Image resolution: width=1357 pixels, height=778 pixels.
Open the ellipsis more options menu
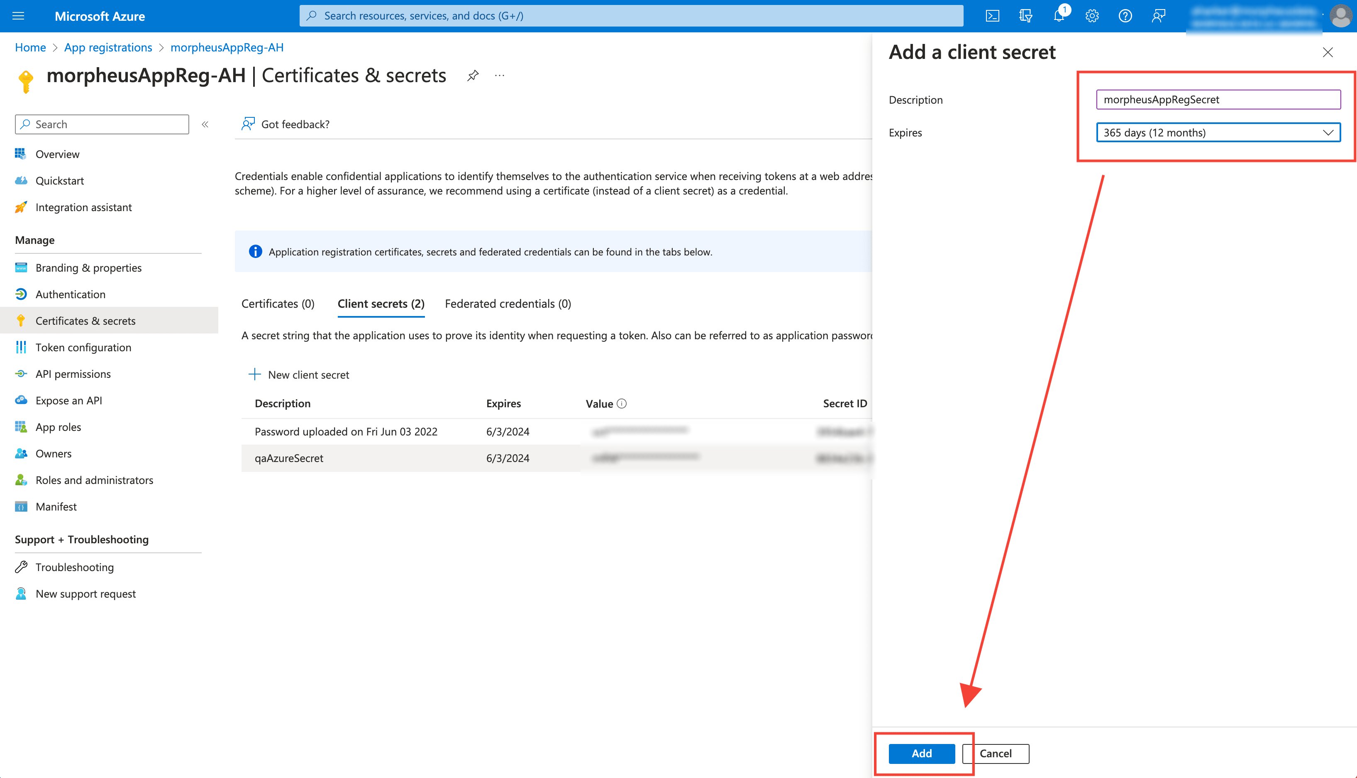click(x=499, y=76)
